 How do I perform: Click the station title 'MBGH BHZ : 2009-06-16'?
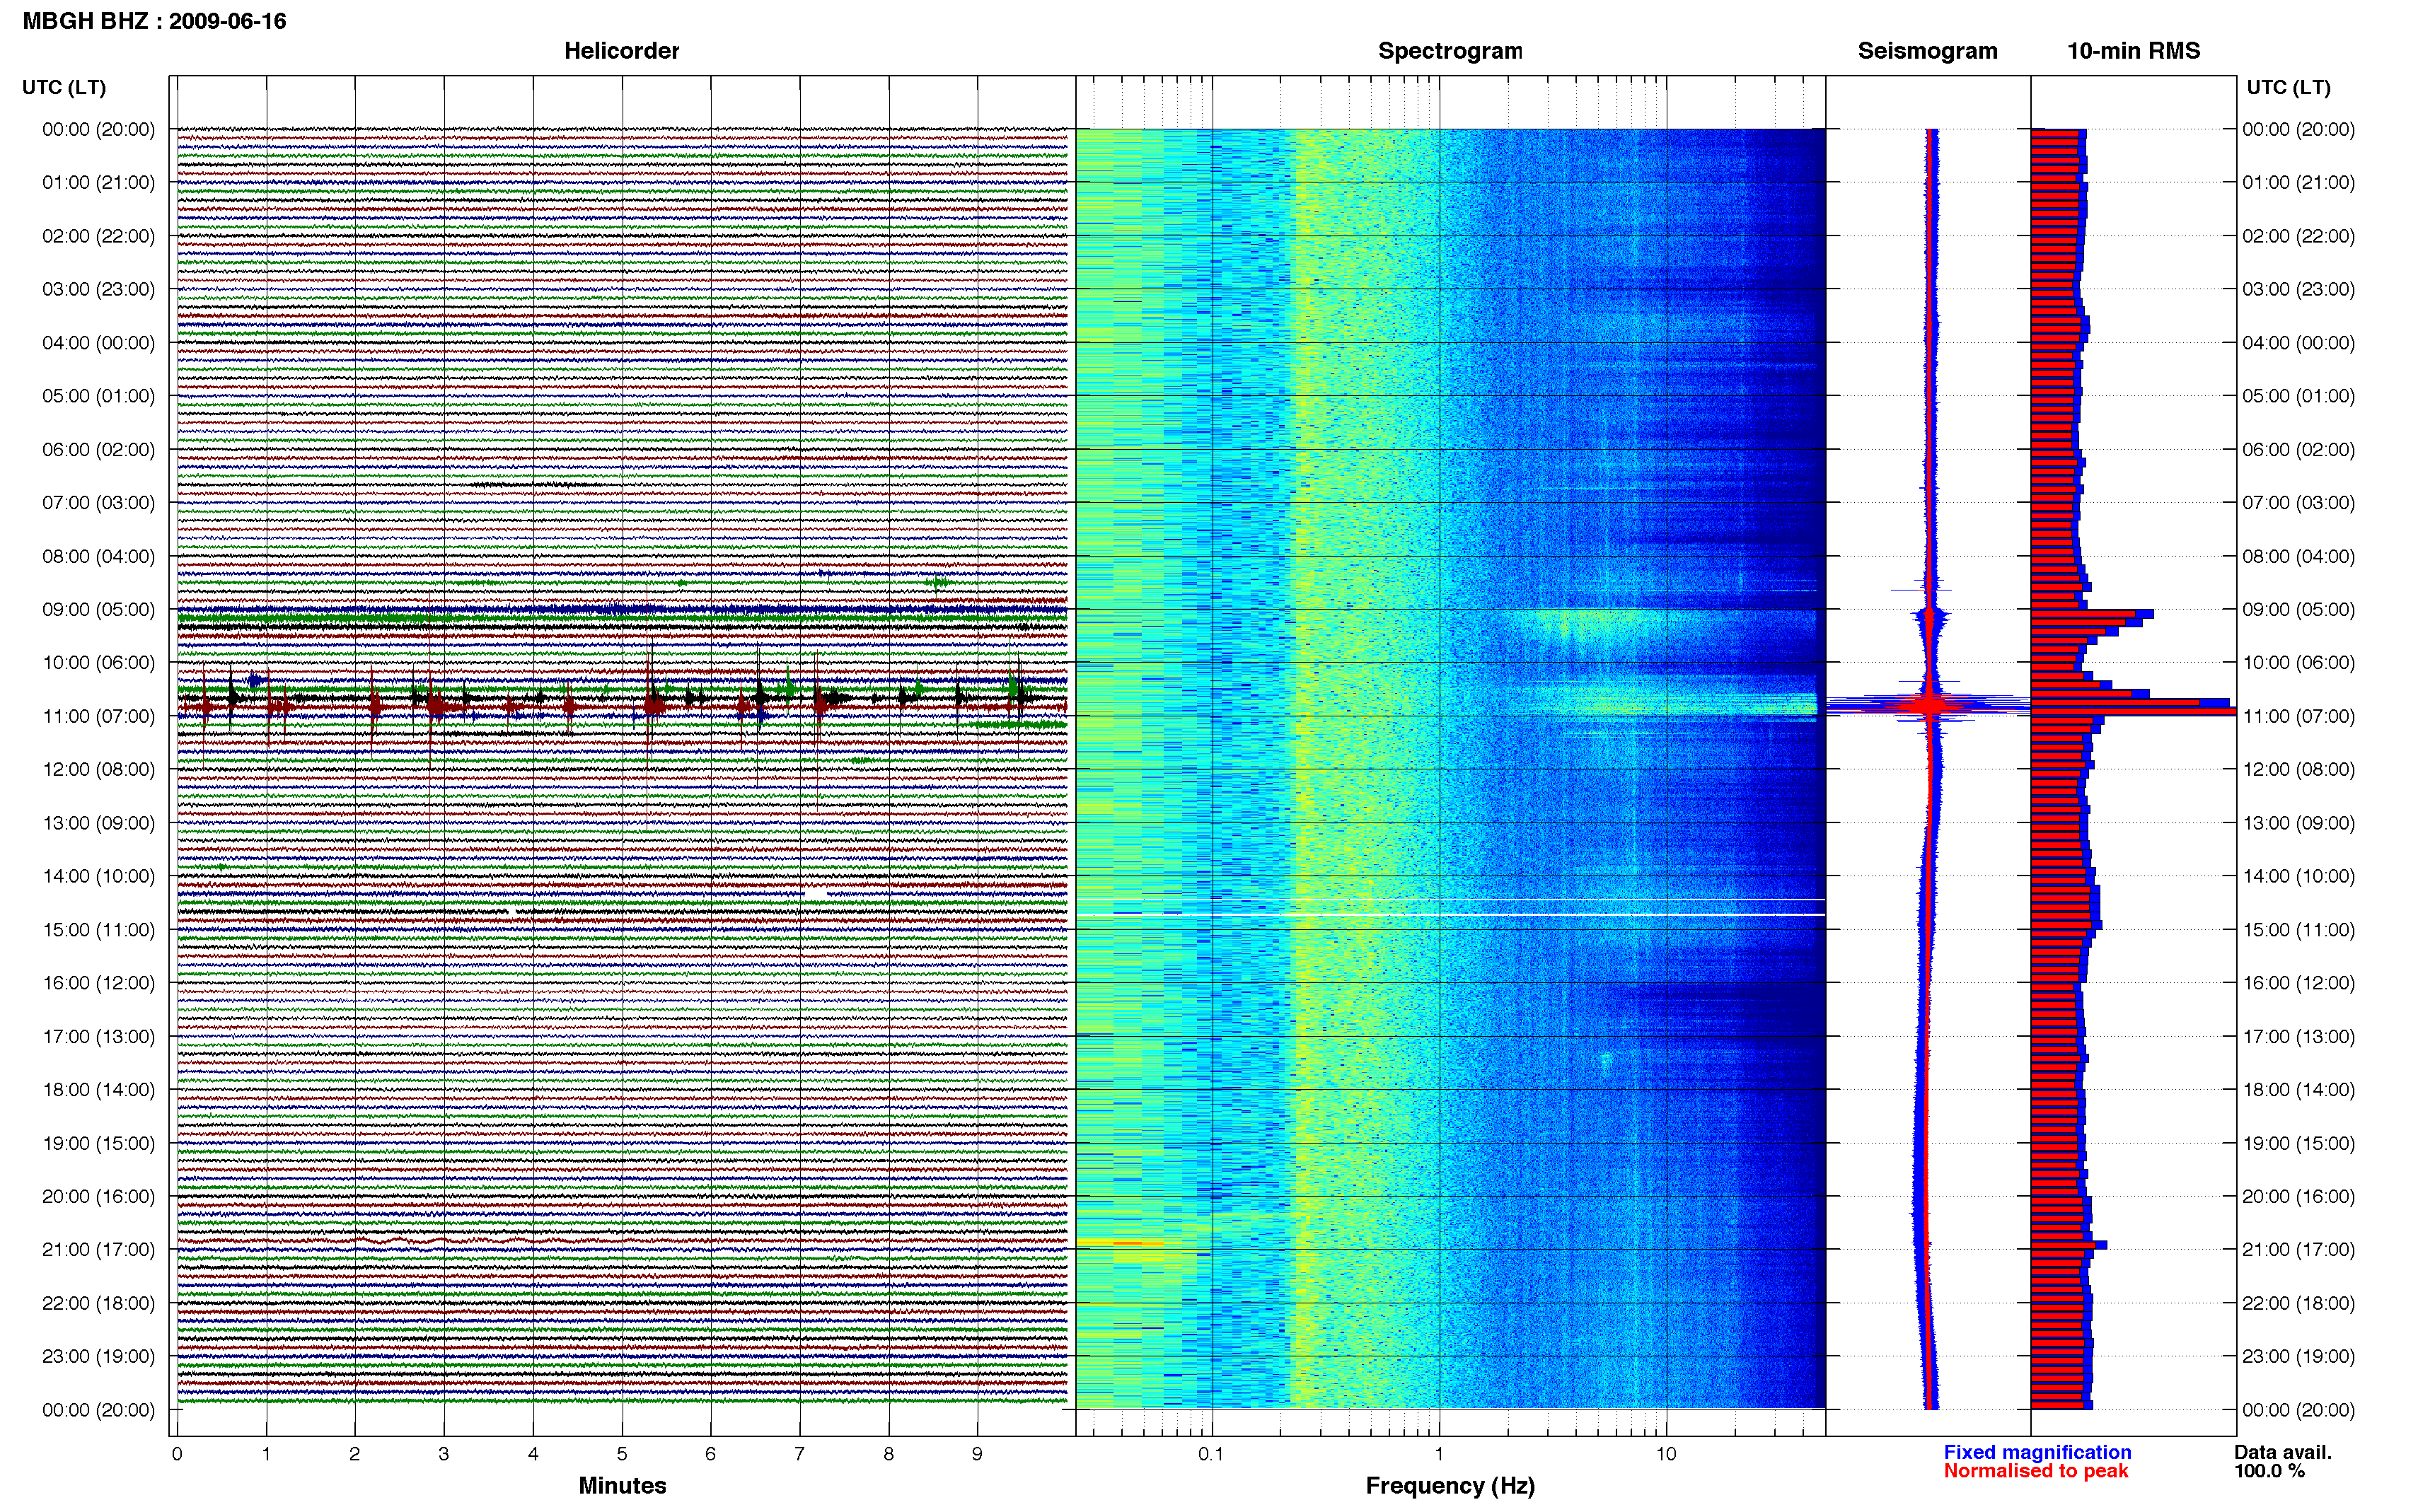point(154,21)
